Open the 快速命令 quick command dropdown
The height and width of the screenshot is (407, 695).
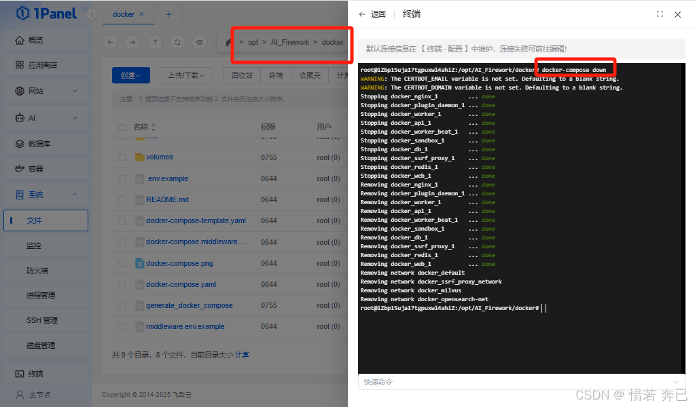(522, 382)
